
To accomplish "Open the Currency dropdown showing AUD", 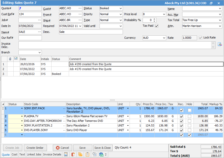I will coord(164,38).
